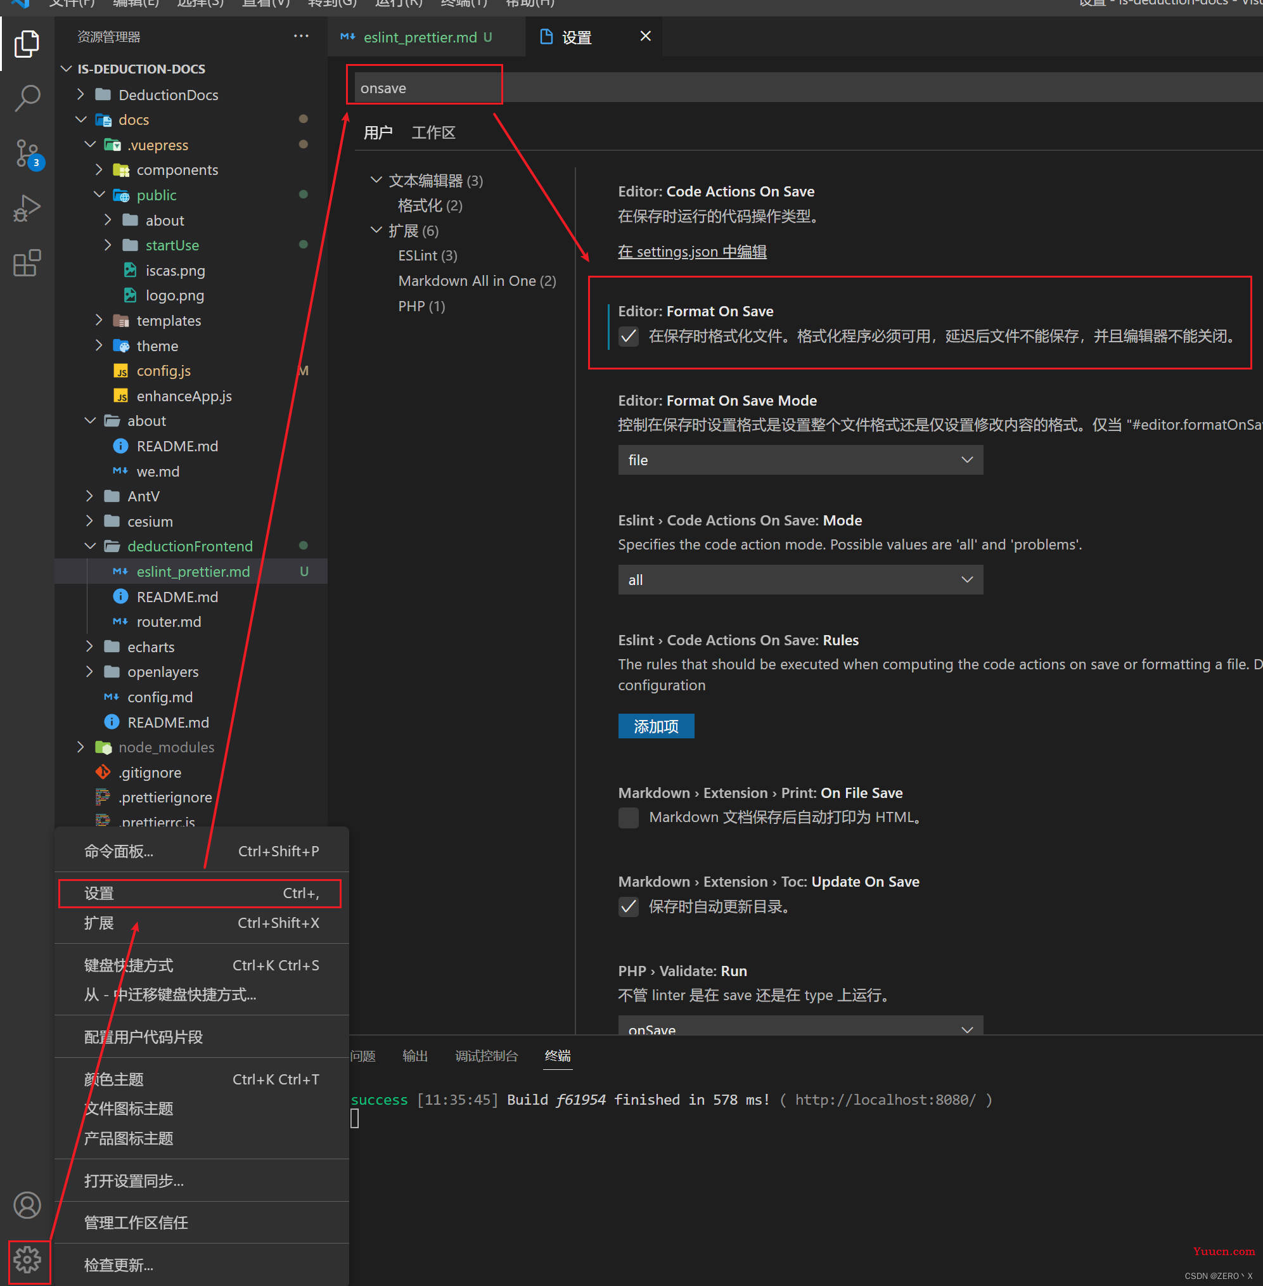1263x1286 pixels.
Task: Click the .vuepress folder icon
Action: [112, 145]
